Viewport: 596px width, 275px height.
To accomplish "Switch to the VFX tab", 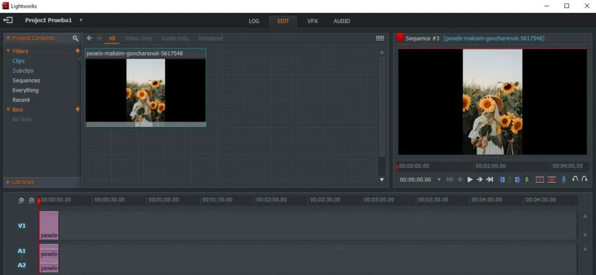I will 313,22.
